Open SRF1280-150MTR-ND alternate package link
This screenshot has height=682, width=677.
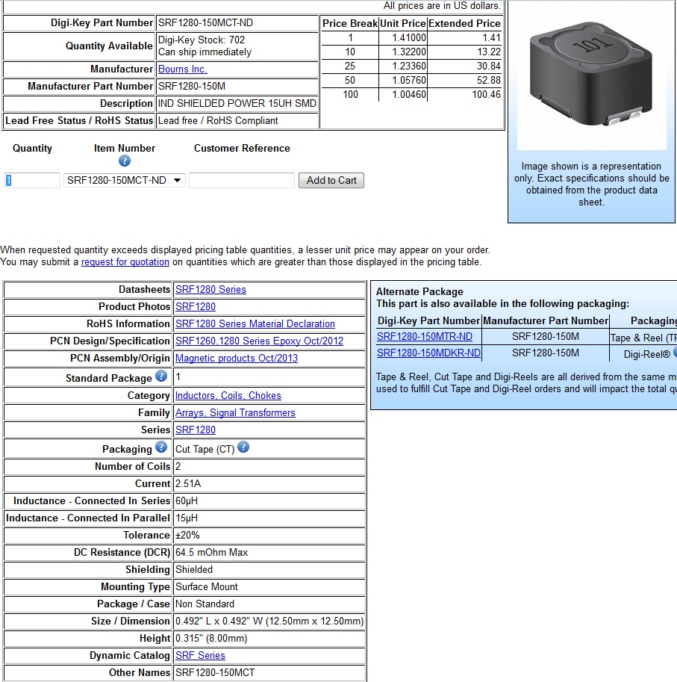425,336
